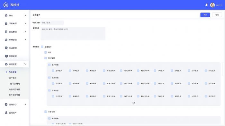
Task: Check the 剪切音乐 checkbox
Action: coord(206,97)
